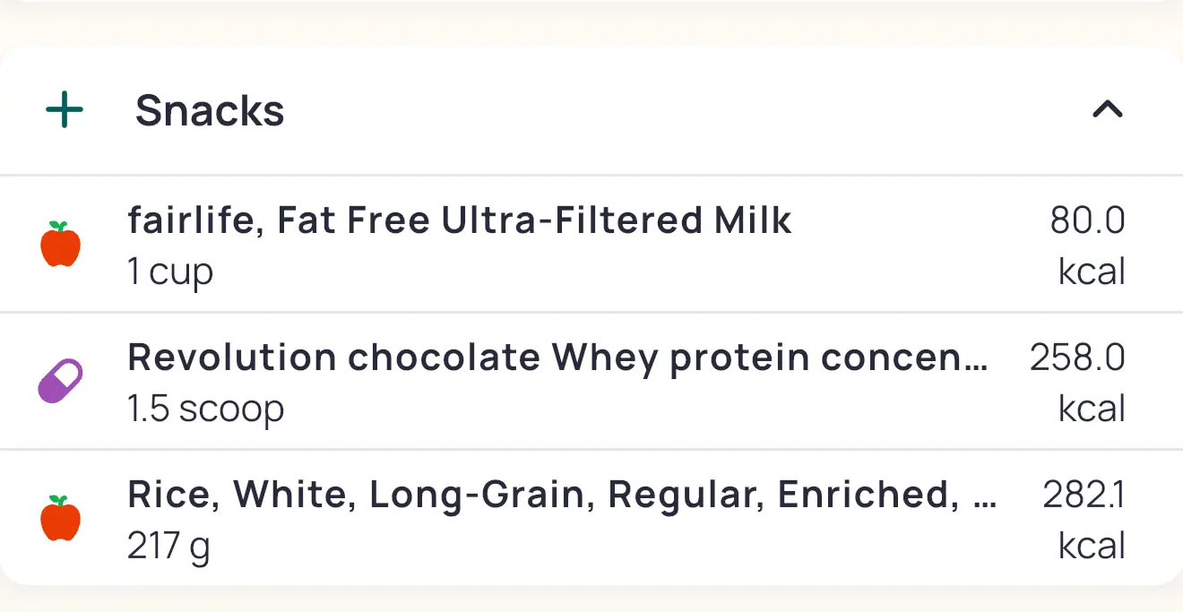Open the Rice, White, Long-Grain entry

(538, 495)
